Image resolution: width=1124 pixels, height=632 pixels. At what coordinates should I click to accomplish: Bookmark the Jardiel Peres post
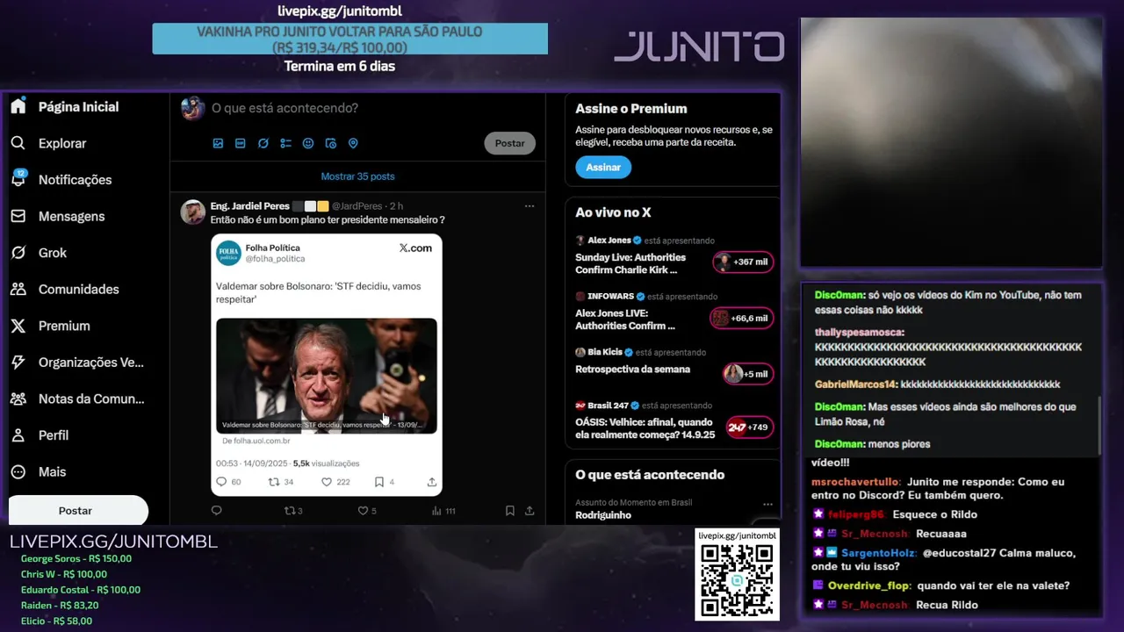510,510
